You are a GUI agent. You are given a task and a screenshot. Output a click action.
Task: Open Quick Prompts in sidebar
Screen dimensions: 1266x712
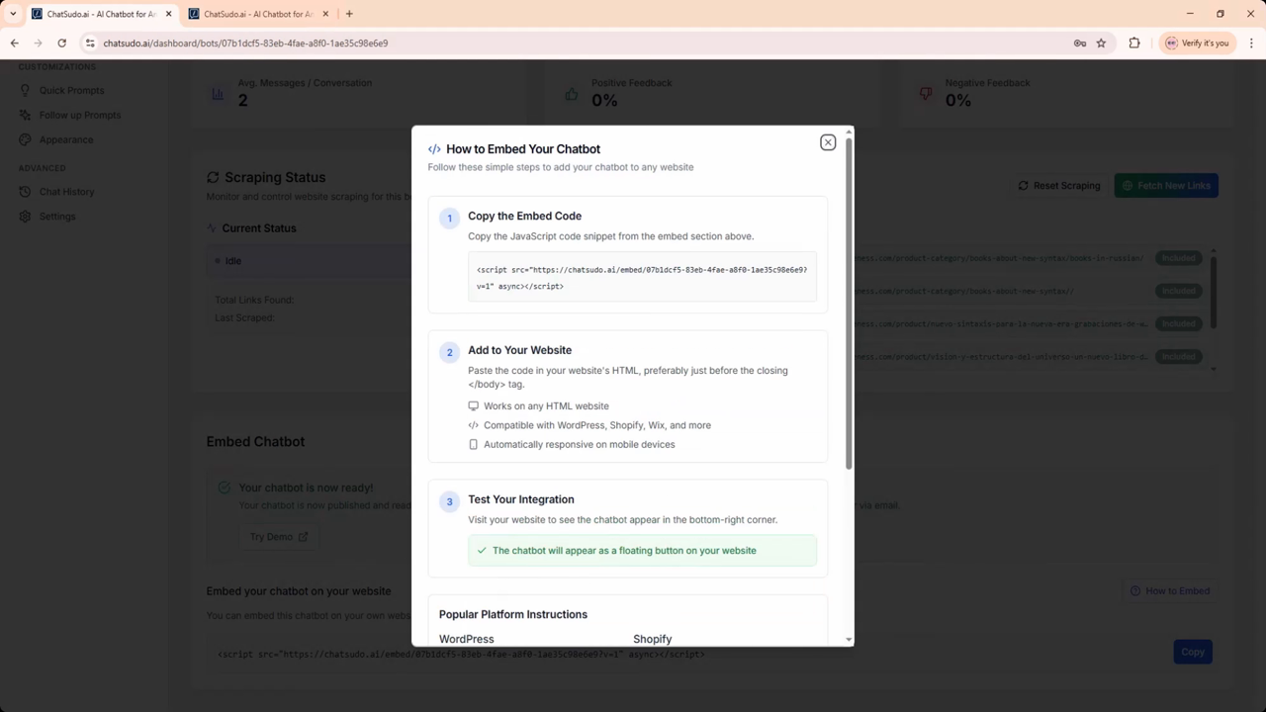[x=71, y=90]
